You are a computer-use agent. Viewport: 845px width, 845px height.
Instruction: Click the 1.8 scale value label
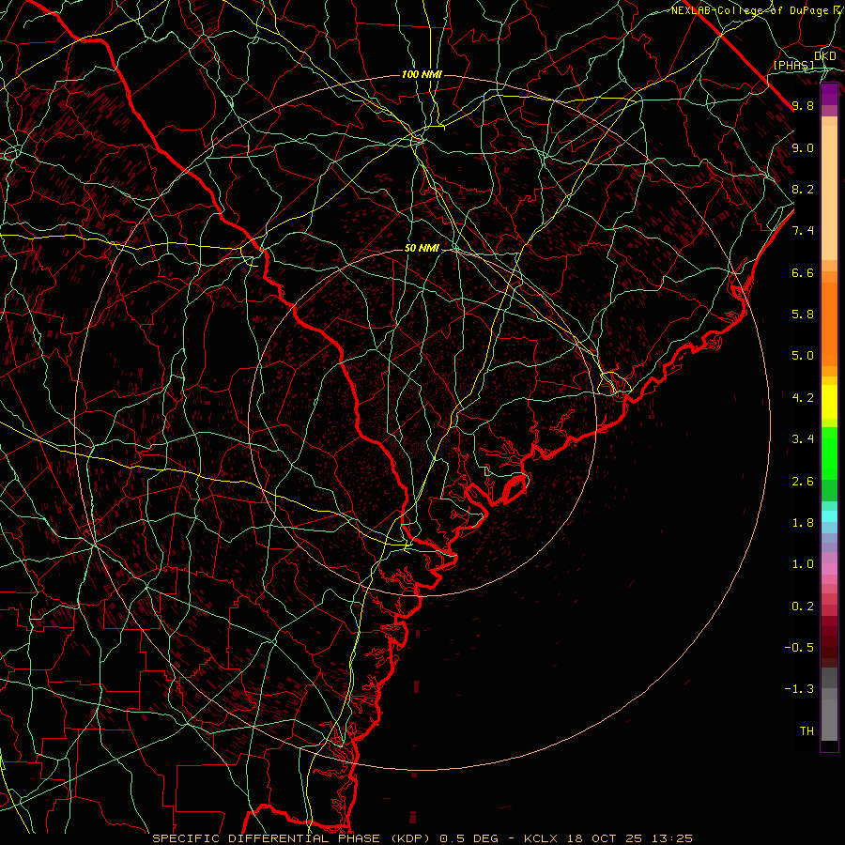point(803,523)
